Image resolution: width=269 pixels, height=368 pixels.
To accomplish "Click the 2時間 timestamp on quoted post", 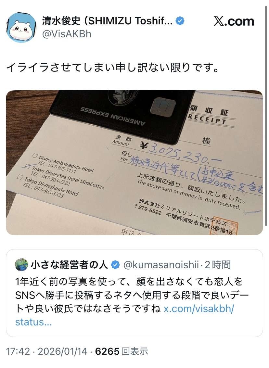I will tap(218, 265).
